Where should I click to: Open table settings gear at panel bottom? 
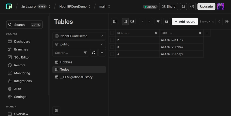pyautogui.click(x=56, y=111)
